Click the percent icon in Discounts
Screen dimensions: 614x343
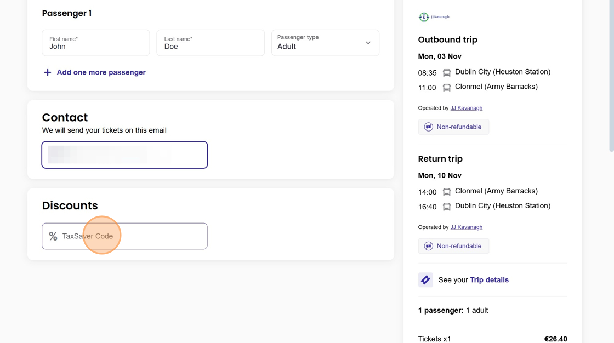[x=53, y=236]
